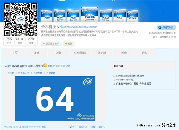
Task: Click the A31s Quad-Core chip badge
Action: coord(89,15)
